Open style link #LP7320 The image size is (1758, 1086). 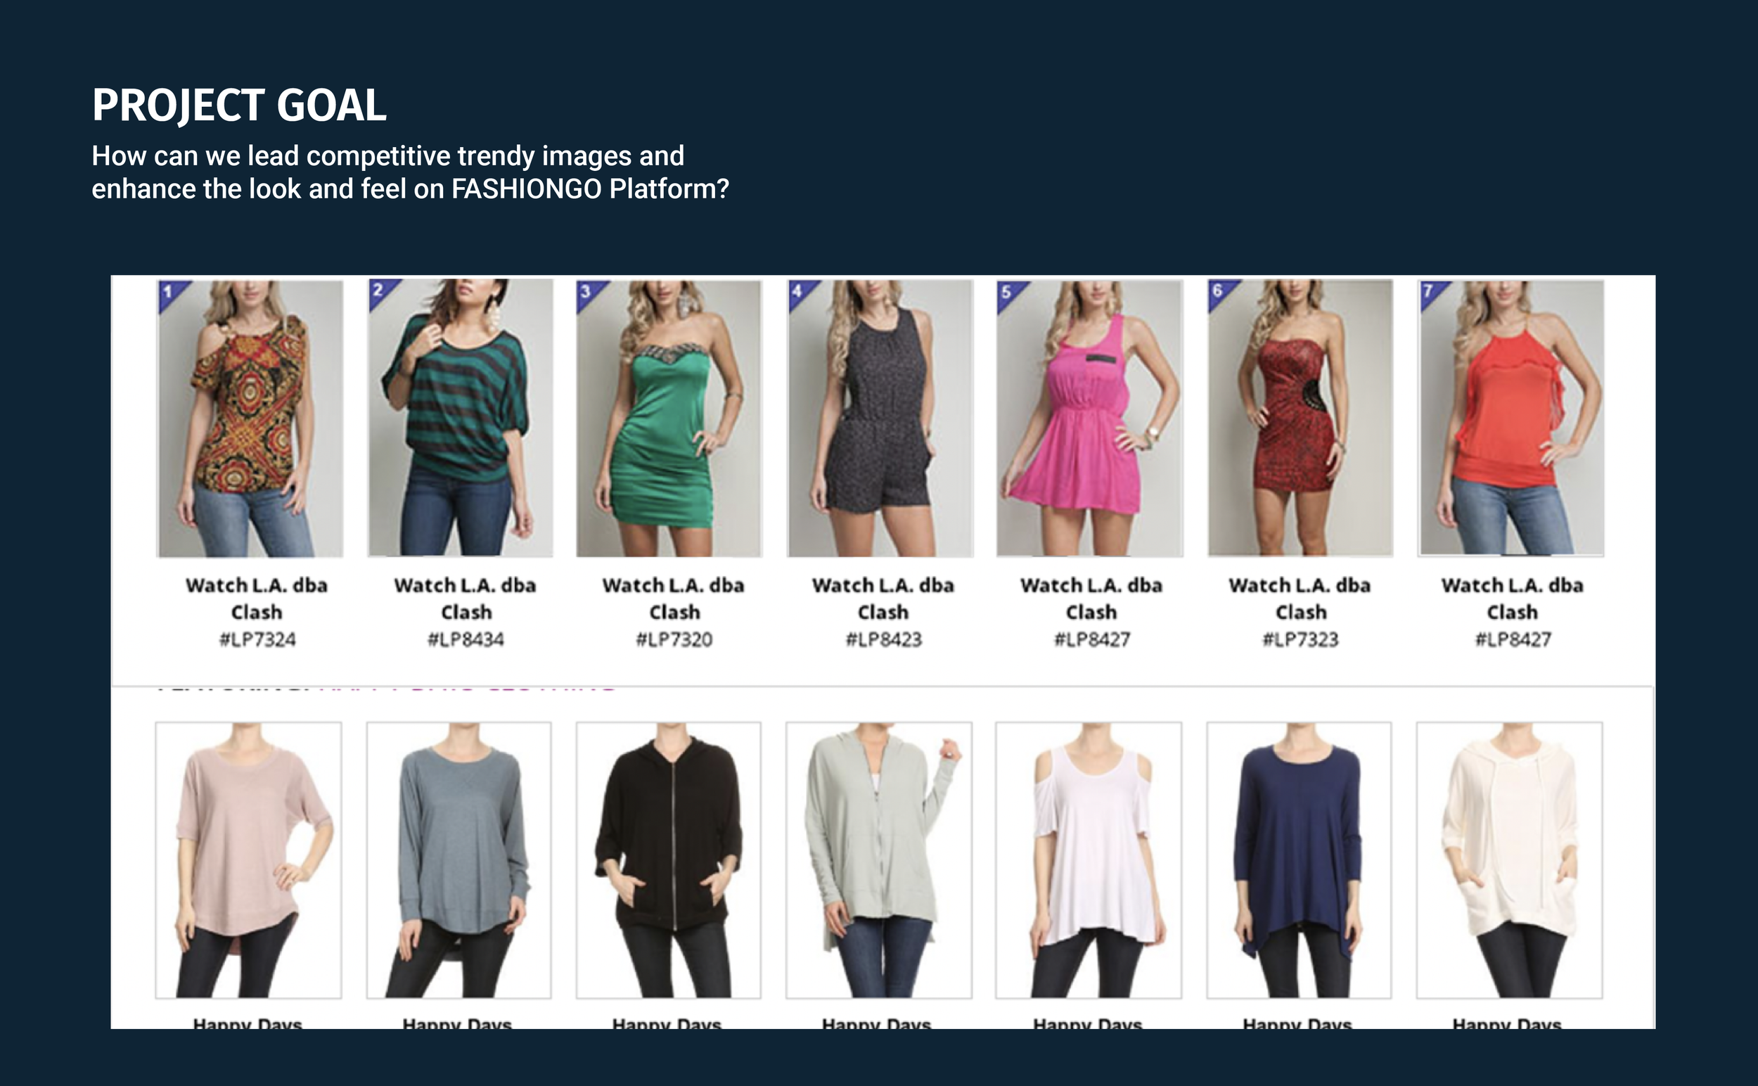674,639
